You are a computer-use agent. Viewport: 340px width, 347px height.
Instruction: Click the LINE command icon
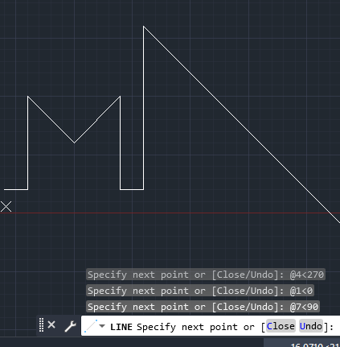pos(91,326)
